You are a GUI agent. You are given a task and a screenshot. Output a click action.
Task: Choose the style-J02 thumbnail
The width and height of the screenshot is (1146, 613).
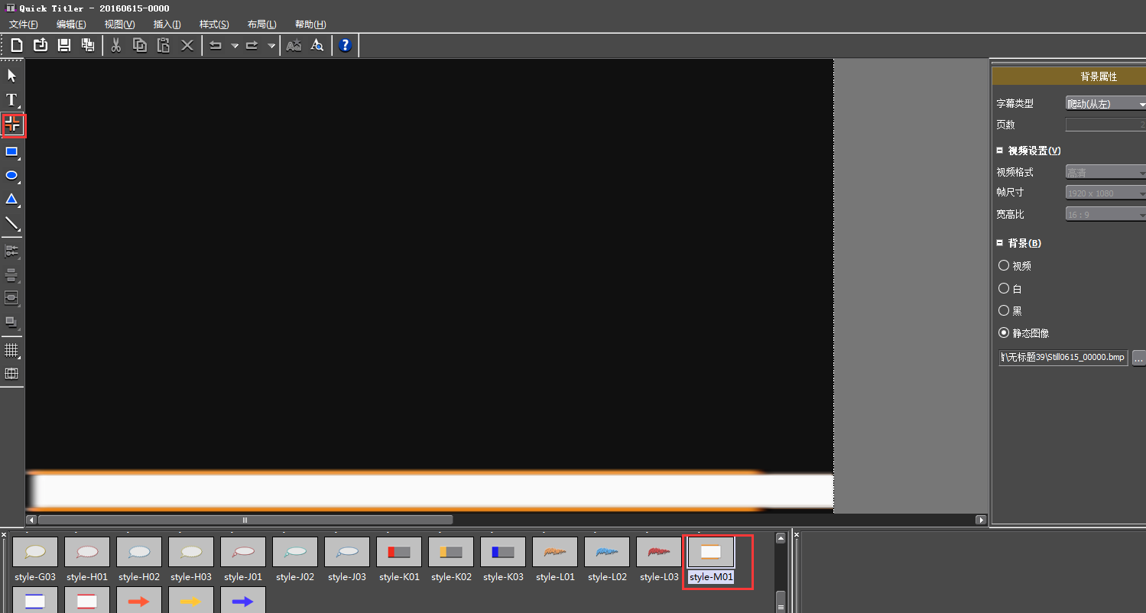pos(295,552)
